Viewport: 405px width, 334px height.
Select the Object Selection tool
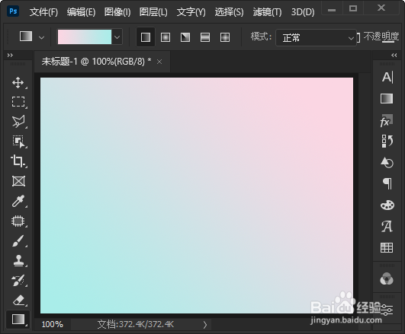pyautogui.click(x=18, y=142)
